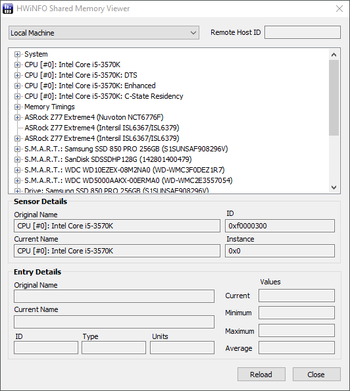350x391 pixels.
Task: Open the Local Machine dropdown
Action: coord(104,33)
